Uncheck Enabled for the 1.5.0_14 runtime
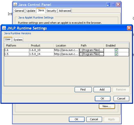Viewport: 134px width, 125px height. 116,54
